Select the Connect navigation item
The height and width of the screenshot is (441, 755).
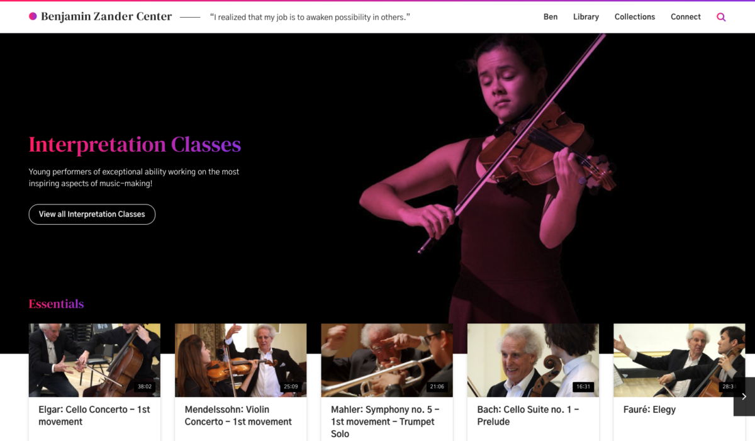(x=686, y=17)
